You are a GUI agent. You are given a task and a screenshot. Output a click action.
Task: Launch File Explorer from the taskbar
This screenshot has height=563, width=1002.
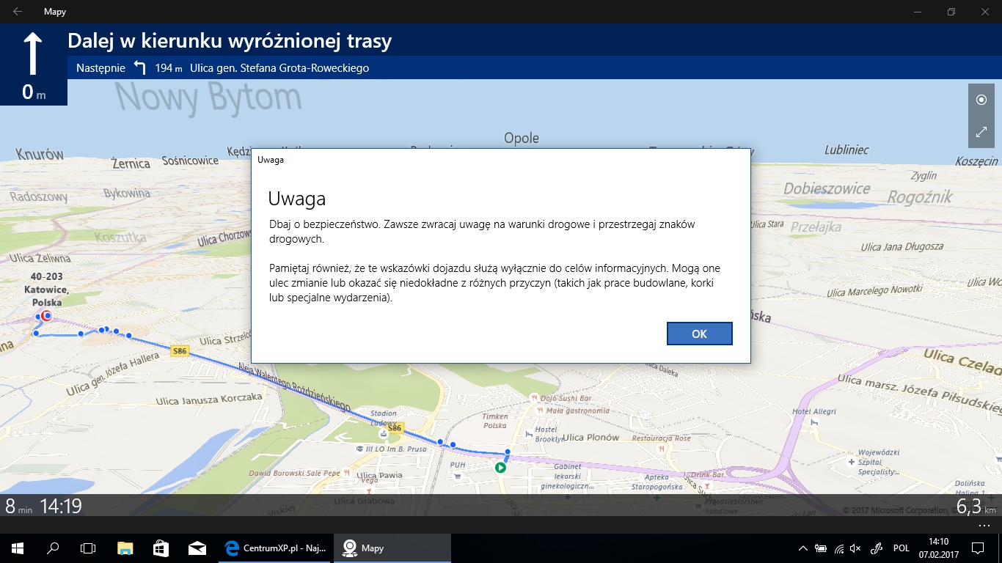click(125, 548)
